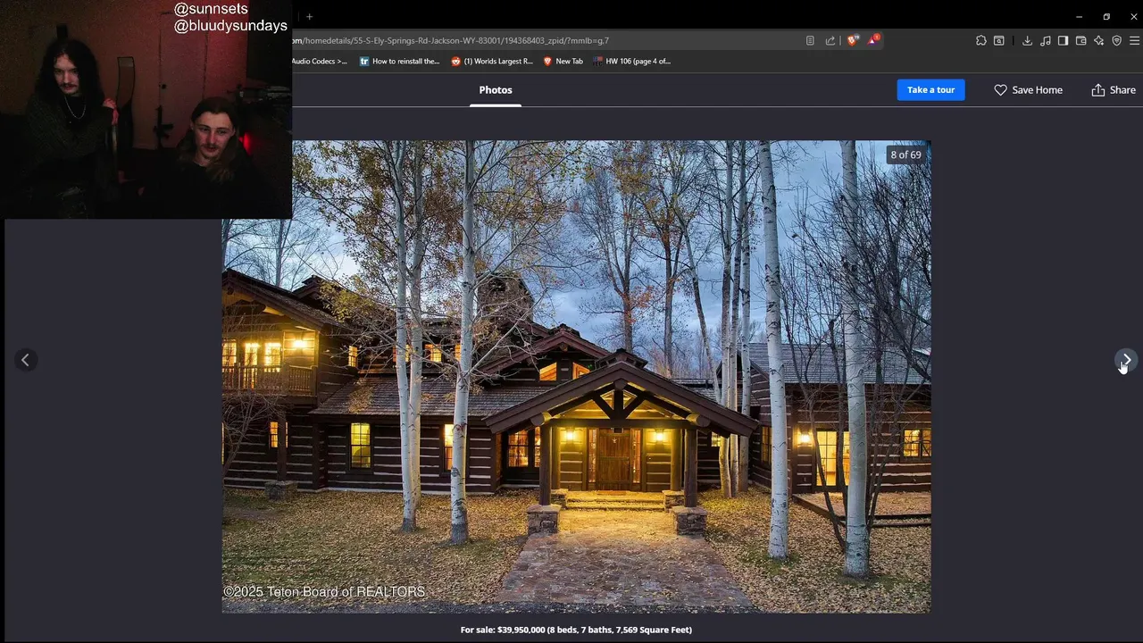Minimize the browser window
The width and height of the screenshot is (1143, 643).
pyautogui.click(x=1079, y=16)
